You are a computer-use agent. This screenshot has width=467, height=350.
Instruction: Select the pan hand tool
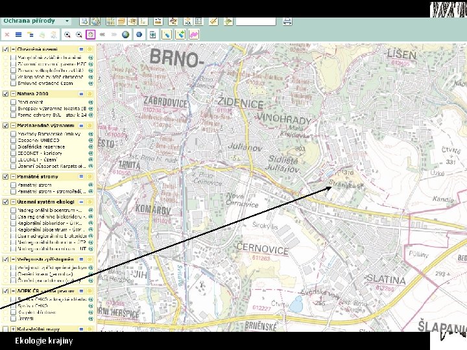pyautogui.click(x=90, y=34)
